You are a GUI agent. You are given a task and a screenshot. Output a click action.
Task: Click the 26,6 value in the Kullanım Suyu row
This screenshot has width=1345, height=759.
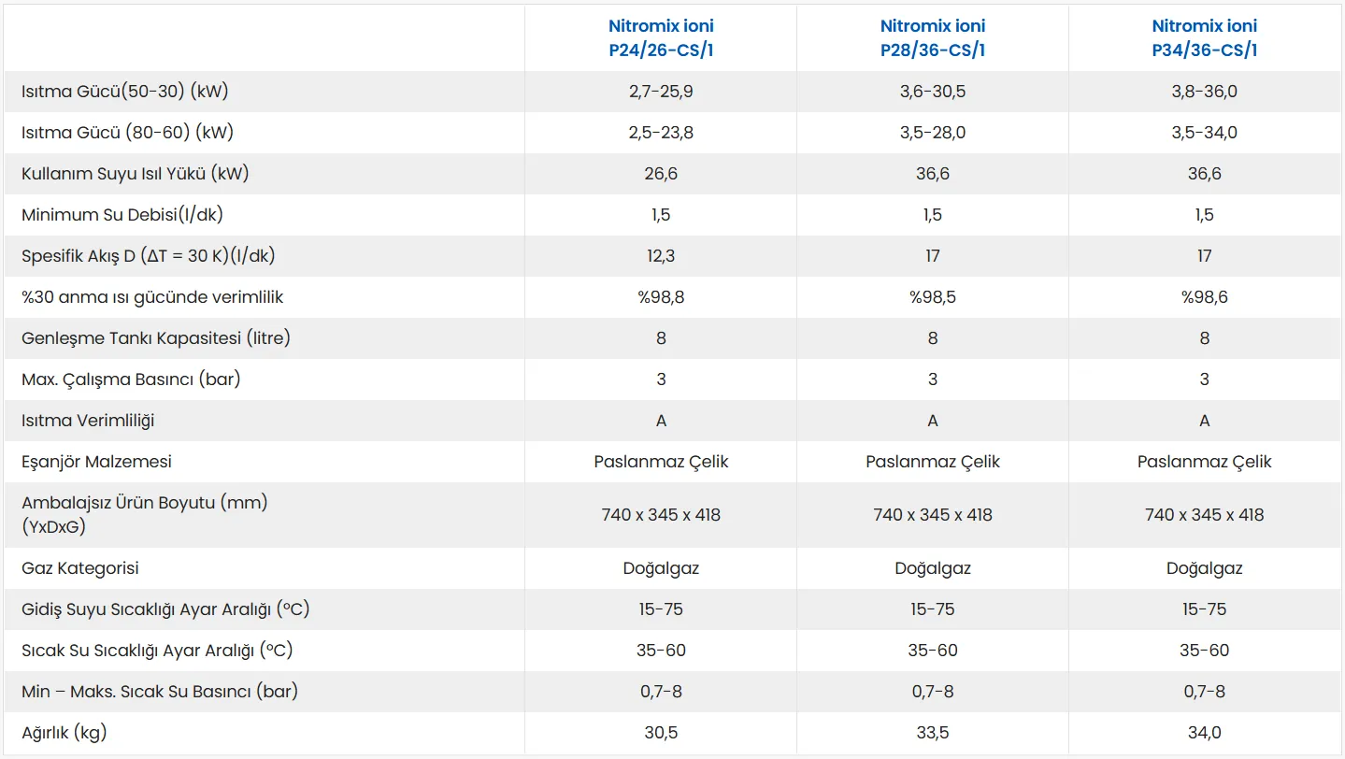(661, 174)
